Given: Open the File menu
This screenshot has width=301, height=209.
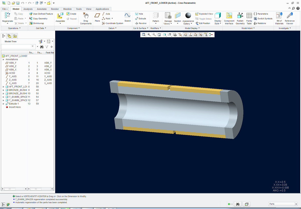Looking at the screenshot, I should click(x=5, y=9).
